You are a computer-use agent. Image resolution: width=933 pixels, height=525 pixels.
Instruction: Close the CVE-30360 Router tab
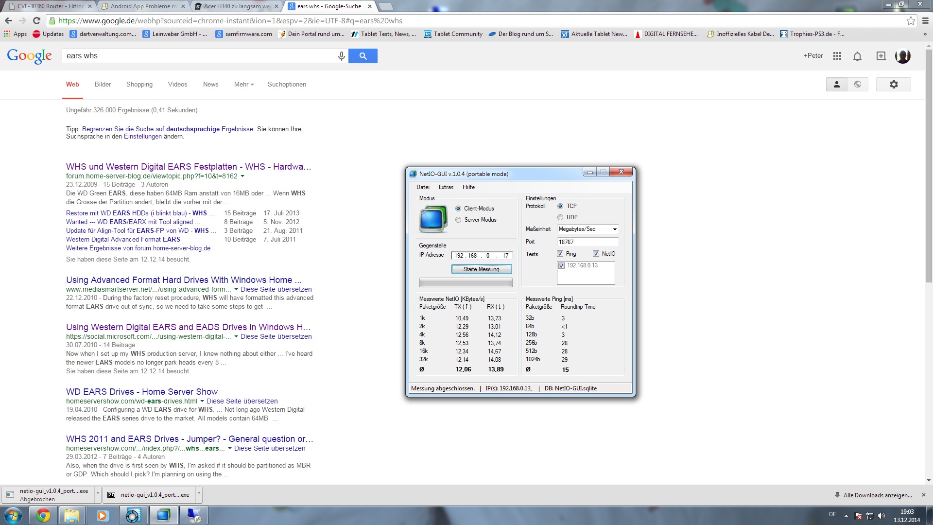[x=90, y=6]
